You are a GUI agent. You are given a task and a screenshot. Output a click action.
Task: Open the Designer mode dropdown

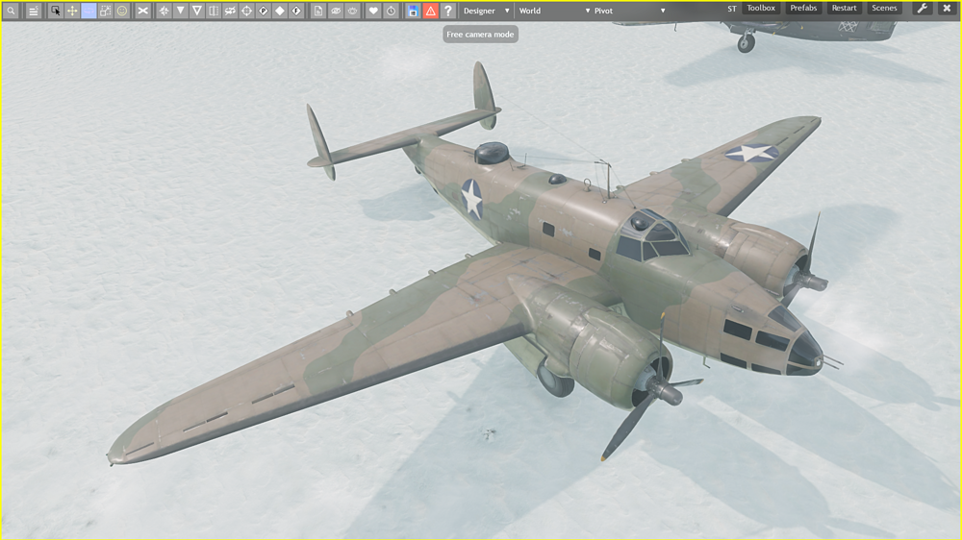[x=486, y=11]
